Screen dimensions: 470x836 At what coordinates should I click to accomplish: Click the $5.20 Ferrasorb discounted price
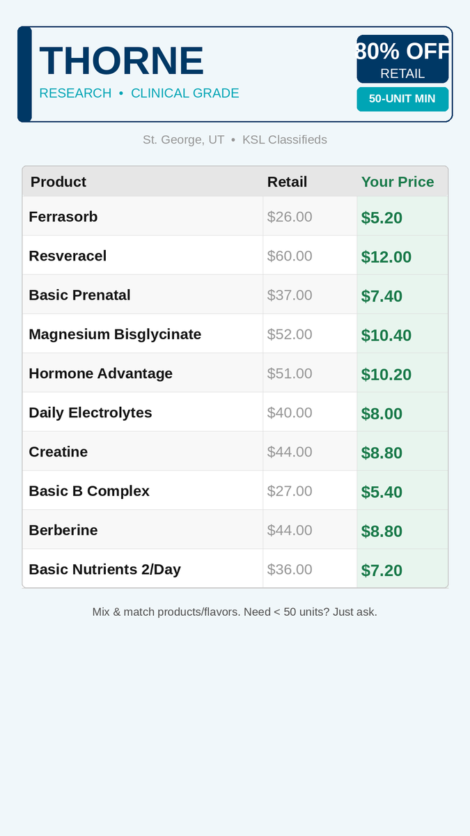[x=382, y=218]
